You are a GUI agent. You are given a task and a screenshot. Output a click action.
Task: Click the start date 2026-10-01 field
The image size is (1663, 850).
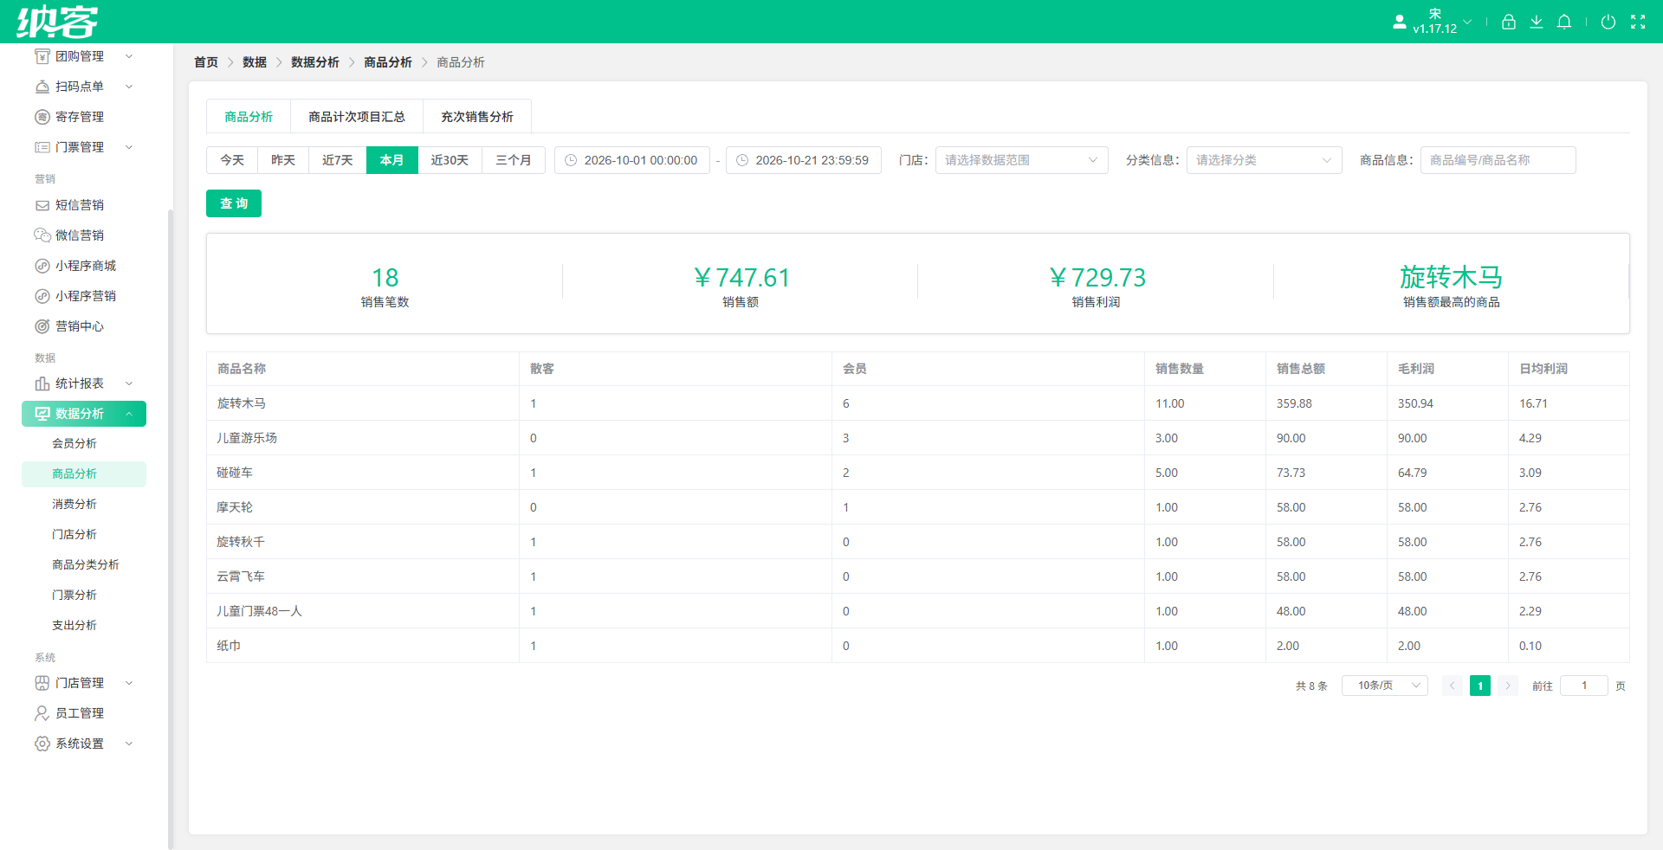632,160
